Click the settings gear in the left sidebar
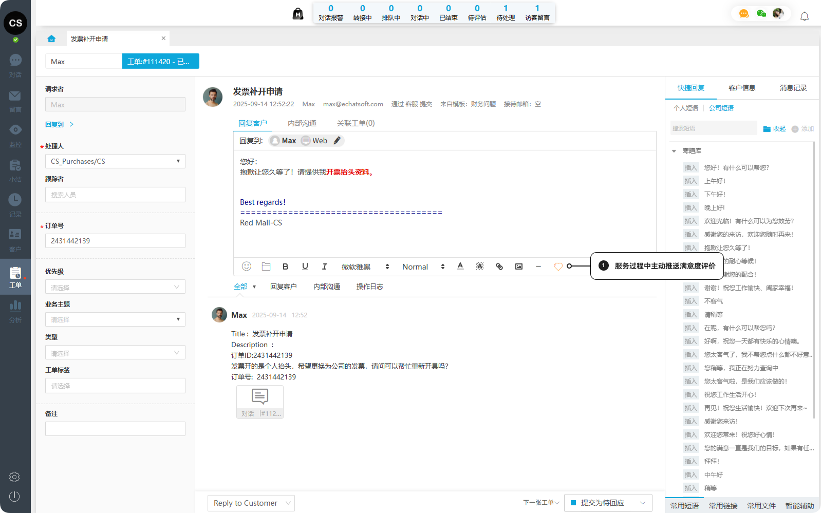 [x=14, y=477]
